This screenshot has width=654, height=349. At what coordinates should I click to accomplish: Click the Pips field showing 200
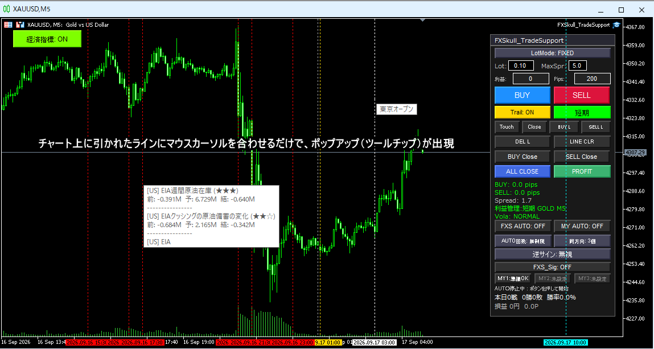coord(593,79)
